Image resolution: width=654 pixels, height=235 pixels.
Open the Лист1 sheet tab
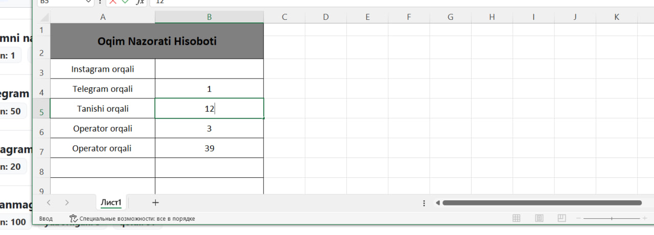coord(111,202)
